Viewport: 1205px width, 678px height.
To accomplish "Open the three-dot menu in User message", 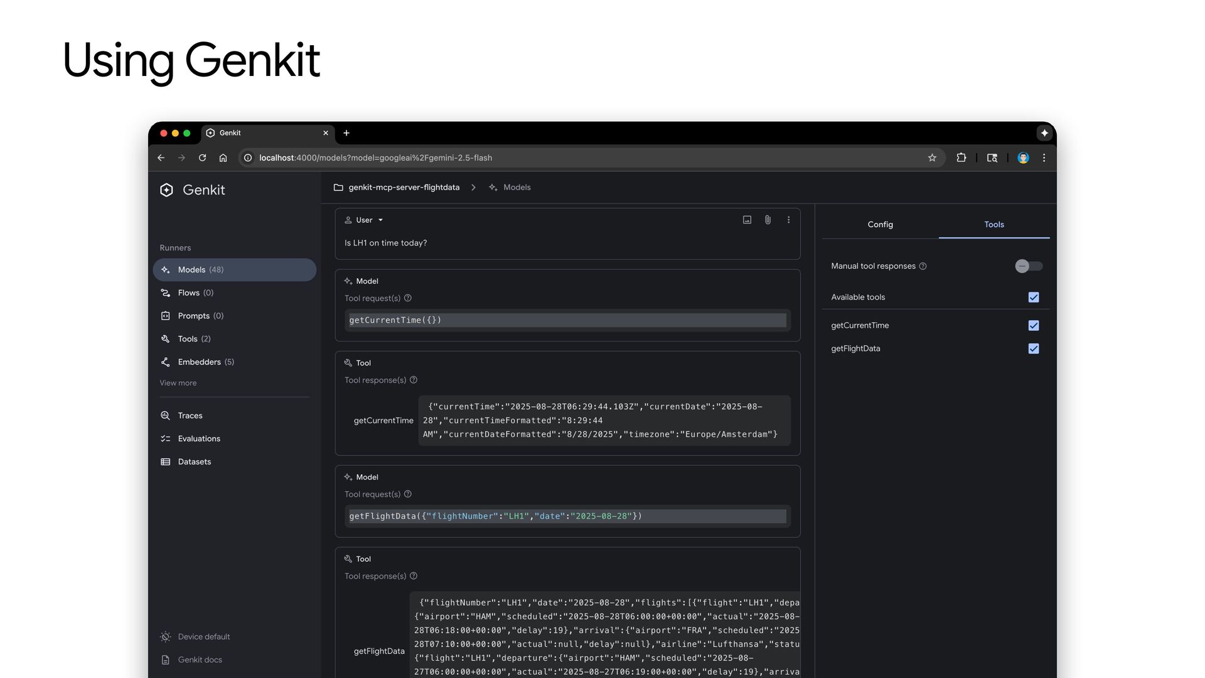I will [x=788, y=220].
